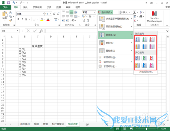Decrease font size with small A

point(58,14)
